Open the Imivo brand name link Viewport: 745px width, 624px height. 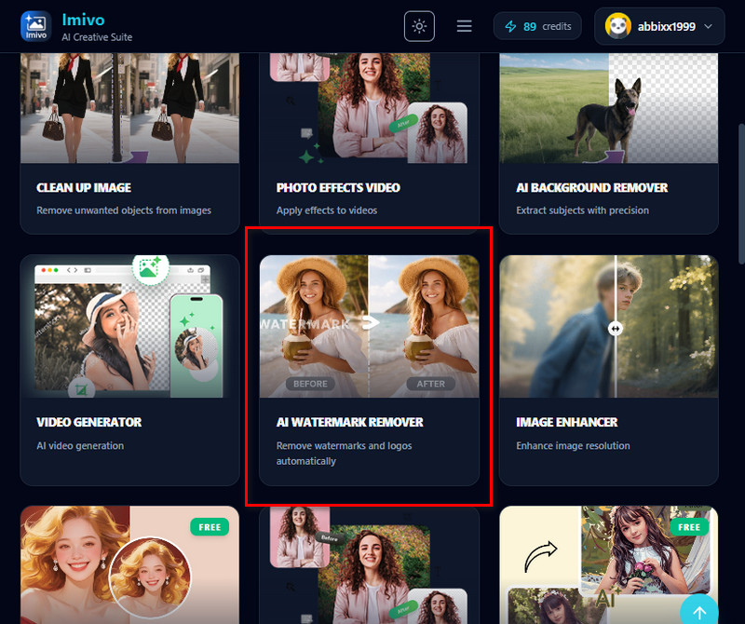(x=83, y=20)
